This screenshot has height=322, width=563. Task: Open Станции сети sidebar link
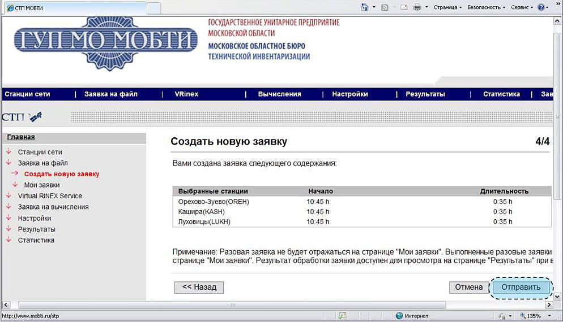[x=40, y=152]
